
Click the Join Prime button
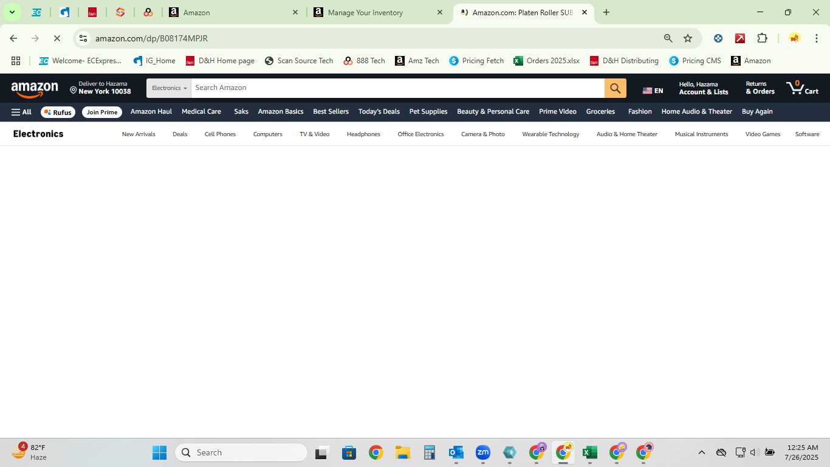[x=102, y=112]
